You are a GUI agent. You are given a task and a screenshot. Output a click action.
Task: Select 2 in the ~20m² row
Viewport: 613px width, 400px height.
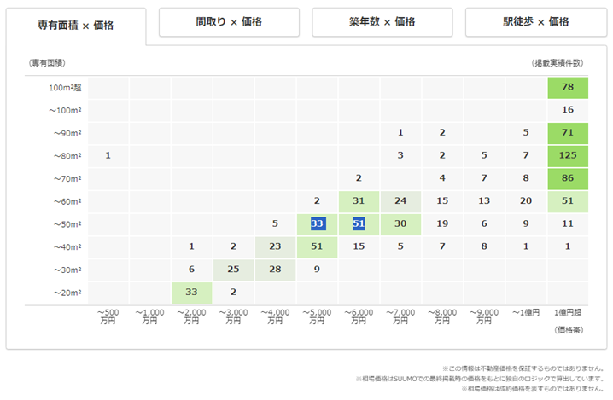point(233,293)
